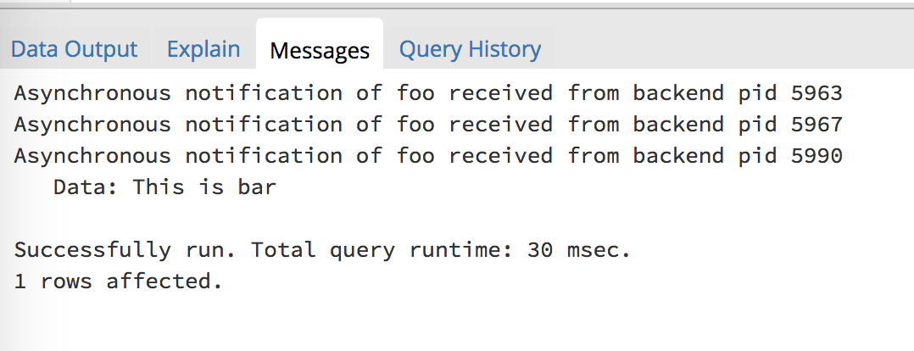
Task: Click 'foo' in the pid 5990 notification
Action: pos(415,156)
